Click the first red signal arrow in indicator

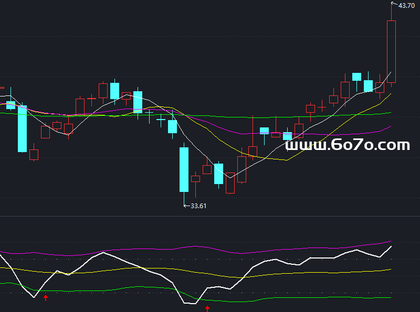click(46, 297)
